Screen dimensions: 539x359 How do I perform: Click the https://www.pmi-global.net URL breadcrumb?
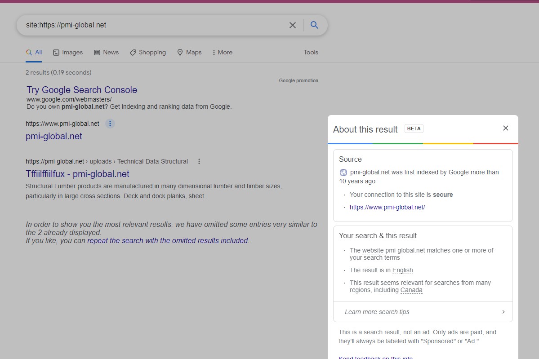tap(62, 124)
